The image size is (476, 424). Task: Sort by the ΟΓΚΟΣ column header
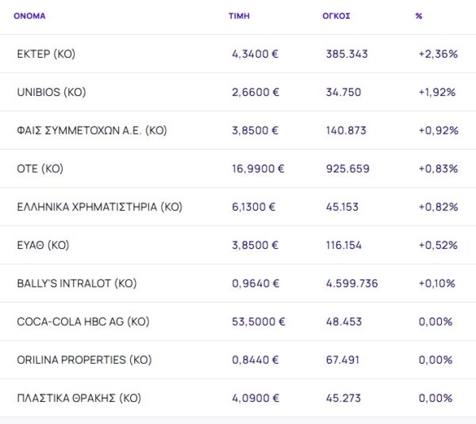(x=337, y=16)
